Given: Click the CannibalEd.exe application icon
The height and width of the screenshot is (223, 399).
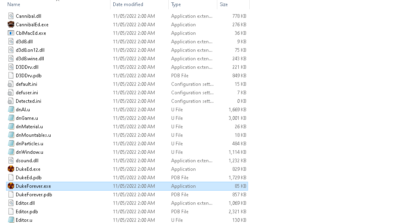Looking at the screenshot, I should [11, 25].
